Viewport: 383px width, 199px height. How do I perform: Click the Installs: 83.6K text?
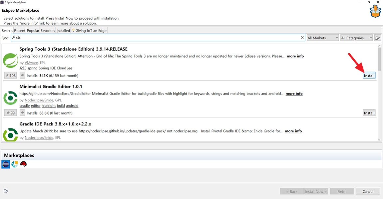(x=38, y=113)
